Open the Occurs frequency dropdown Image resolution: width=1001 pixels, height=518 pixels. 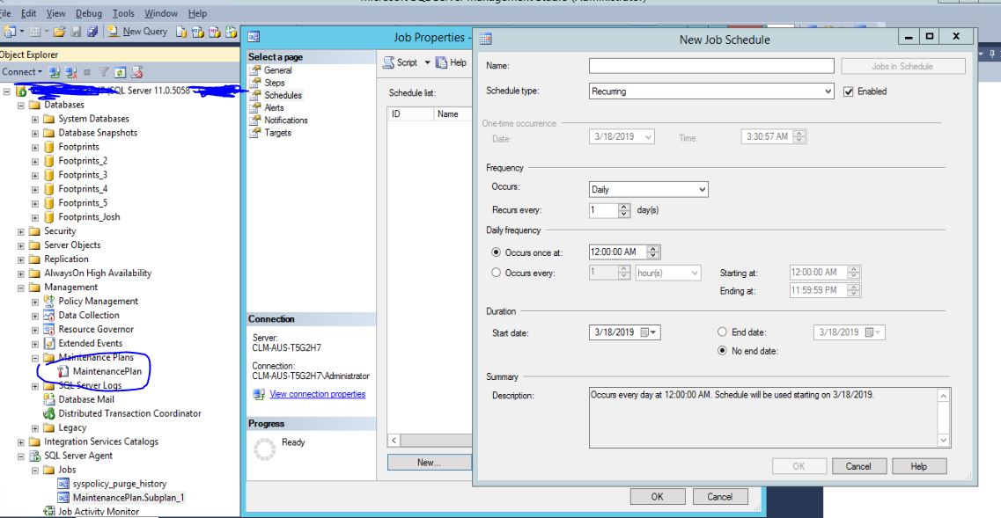pos(648,189)
